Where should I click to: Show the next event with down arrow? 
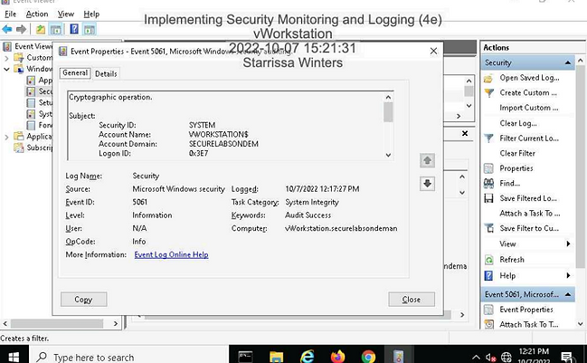click(427, 184)
